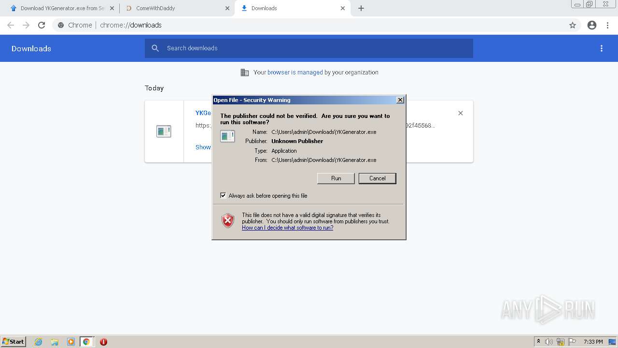Launch Internet Explorer from the taskbar
The image size is (618, 348).
(38, 342)
